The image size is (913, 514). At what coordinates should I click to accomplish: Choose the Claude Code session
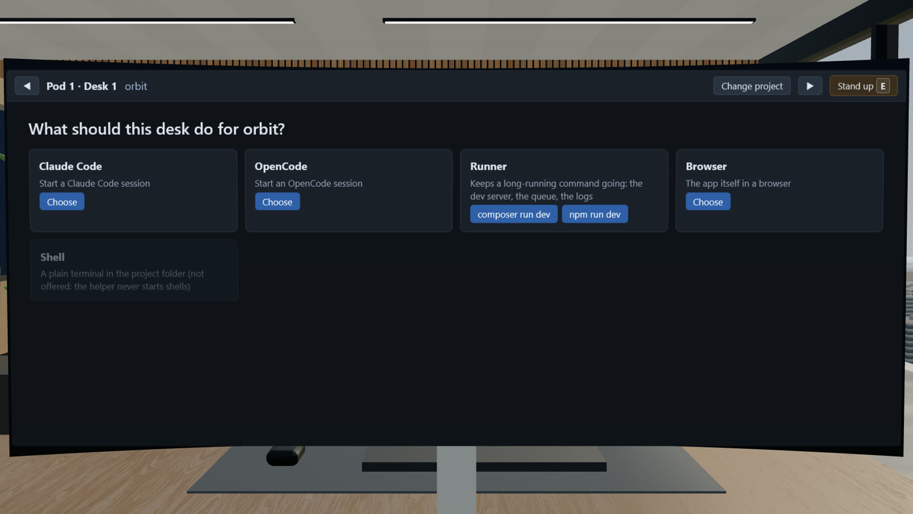[62, 202]
